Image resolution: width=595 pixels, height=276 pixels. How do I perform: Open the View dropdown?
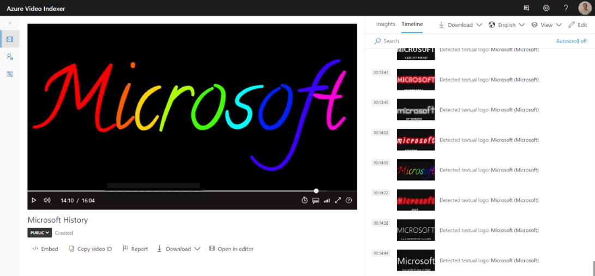click(x=546, y=25)
